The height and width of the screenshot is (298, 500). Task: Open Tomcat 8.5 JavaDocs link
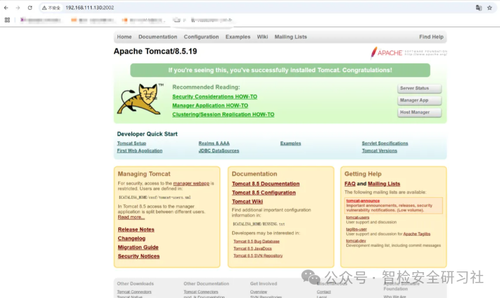coord(252,249)
